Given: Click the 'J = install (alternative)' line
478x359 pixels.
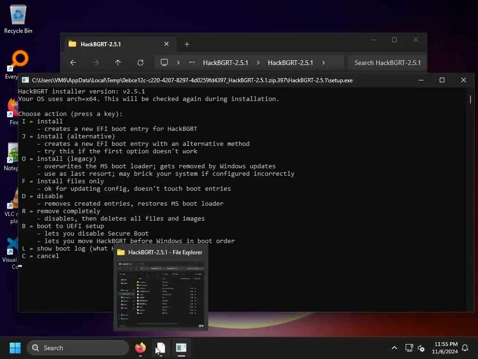Looking at the screenshot, I should [69, 136].
